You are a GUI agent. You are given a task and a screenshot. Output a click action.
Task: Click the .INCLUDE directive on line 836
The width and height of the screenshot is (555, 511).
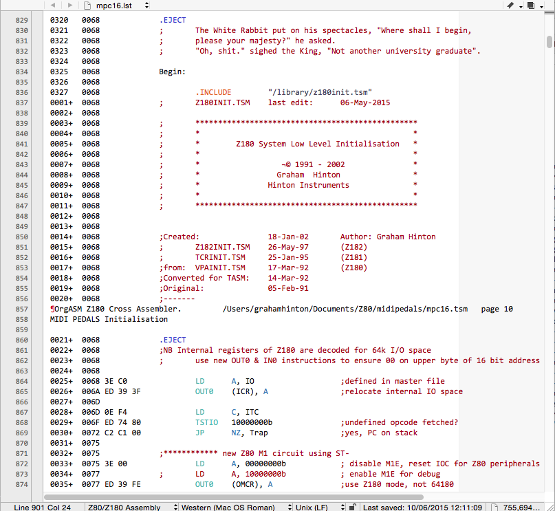tap(213, 92)
